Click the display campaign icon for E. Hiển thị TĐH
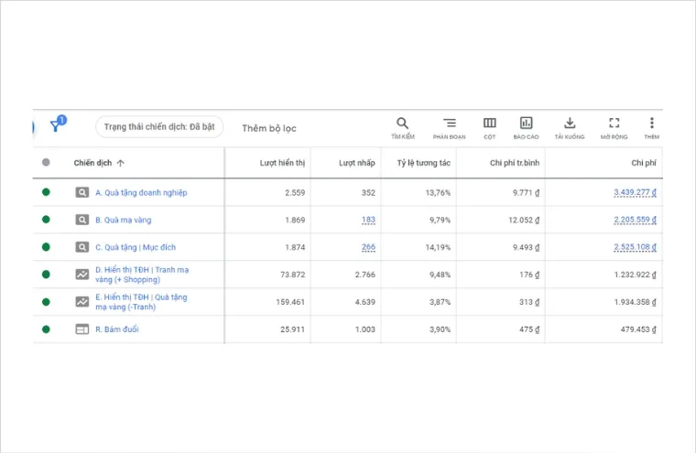This screenshot has height=453, width=696. click(82, 302)
